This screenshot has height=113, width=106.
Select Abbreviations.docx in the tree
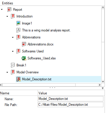pyautogui.click(x=41, y=44)
